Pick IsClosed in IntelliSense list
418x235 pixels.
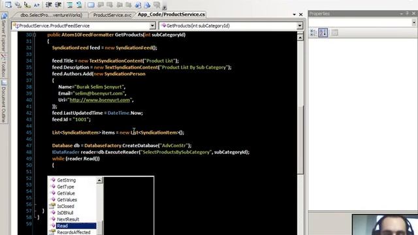pyautogui.click(x=65, y=206)
